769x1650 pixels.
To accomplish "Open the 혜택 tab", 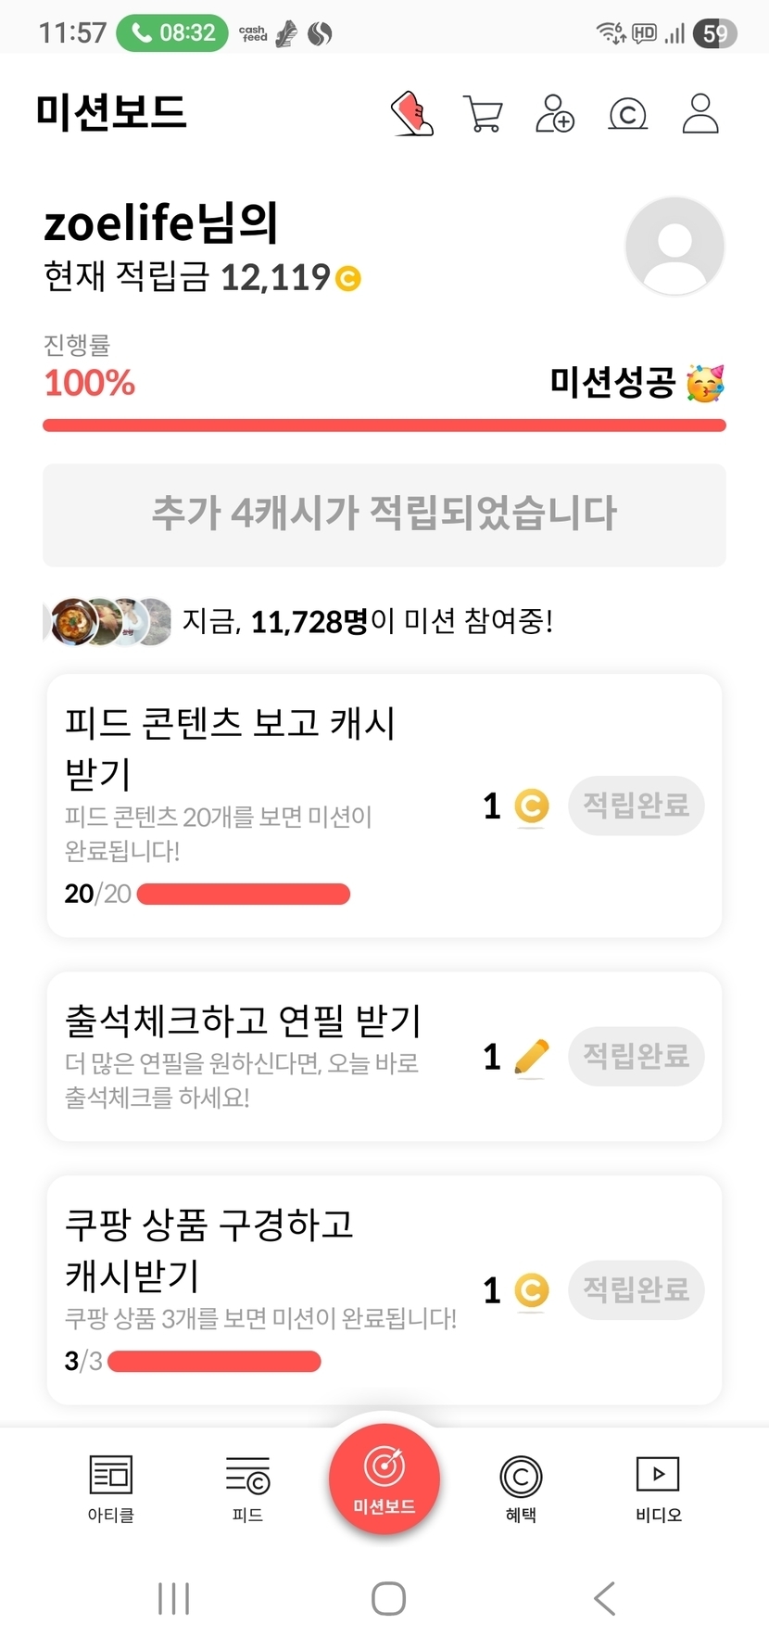I will pos(521,1488).
